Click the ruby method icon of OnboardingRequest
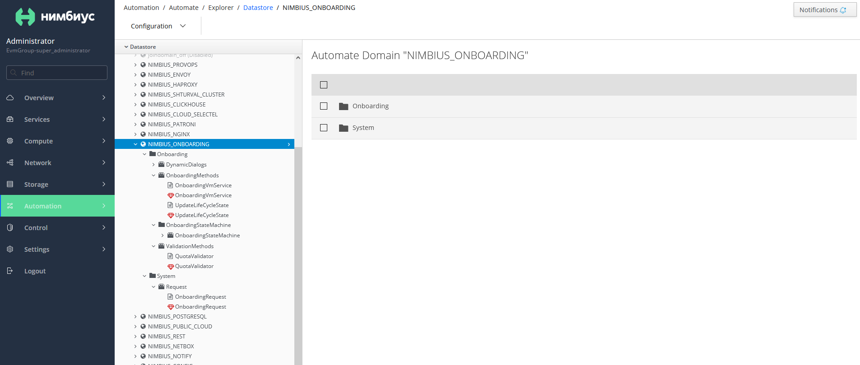Screen dimensions: 860x365 tap(171, 307)
